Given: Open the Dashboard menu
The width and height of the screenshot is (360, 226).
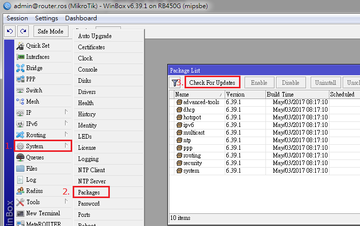Looking at the screenshot, I should pyautogui.click(x=81, y=18).
